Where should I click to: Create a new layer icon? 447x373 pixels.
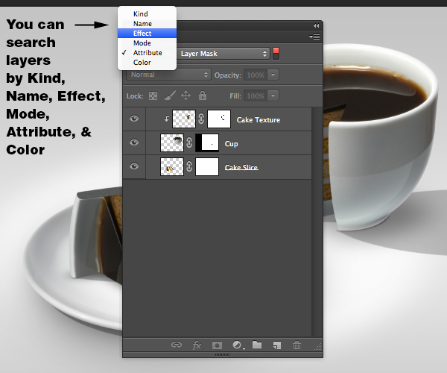(x=277, y=345)
